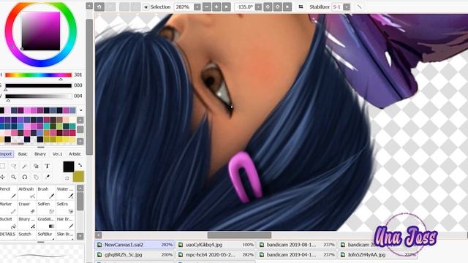Viewport: 468px width, 263px height.
Task: Reset view rotation
Action: [287, 7]
